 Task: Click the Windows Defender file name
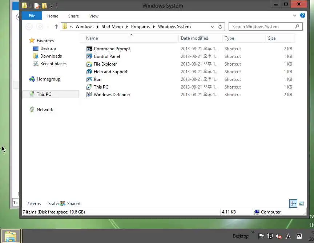point(112,95)
